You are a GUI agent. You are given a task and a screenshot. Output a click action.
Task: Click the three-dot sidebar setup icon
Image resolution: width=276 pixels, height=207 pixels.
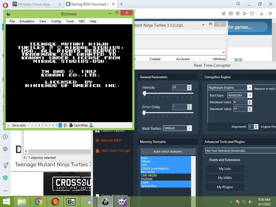tap(5, 191)
